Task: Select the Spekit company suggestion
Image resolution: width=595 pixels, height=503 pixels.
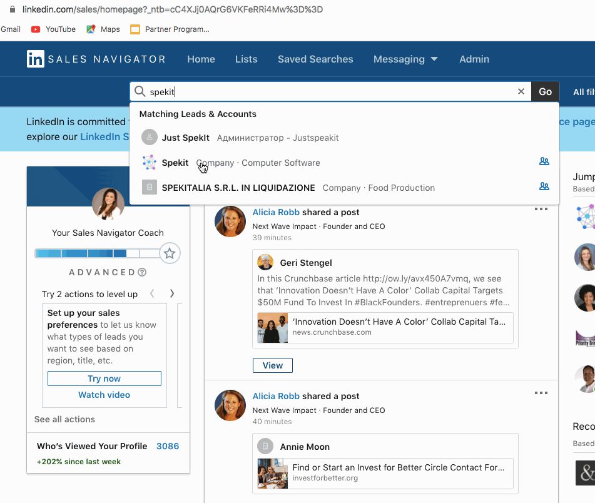Action: pyautogui.click(x=344, y=163)
